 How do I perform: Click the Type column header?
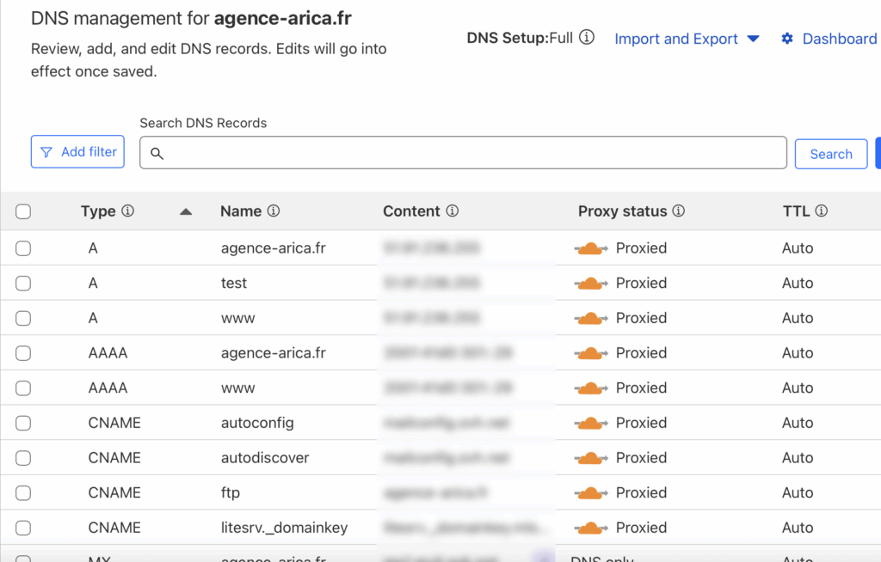[x=98, y=211]
